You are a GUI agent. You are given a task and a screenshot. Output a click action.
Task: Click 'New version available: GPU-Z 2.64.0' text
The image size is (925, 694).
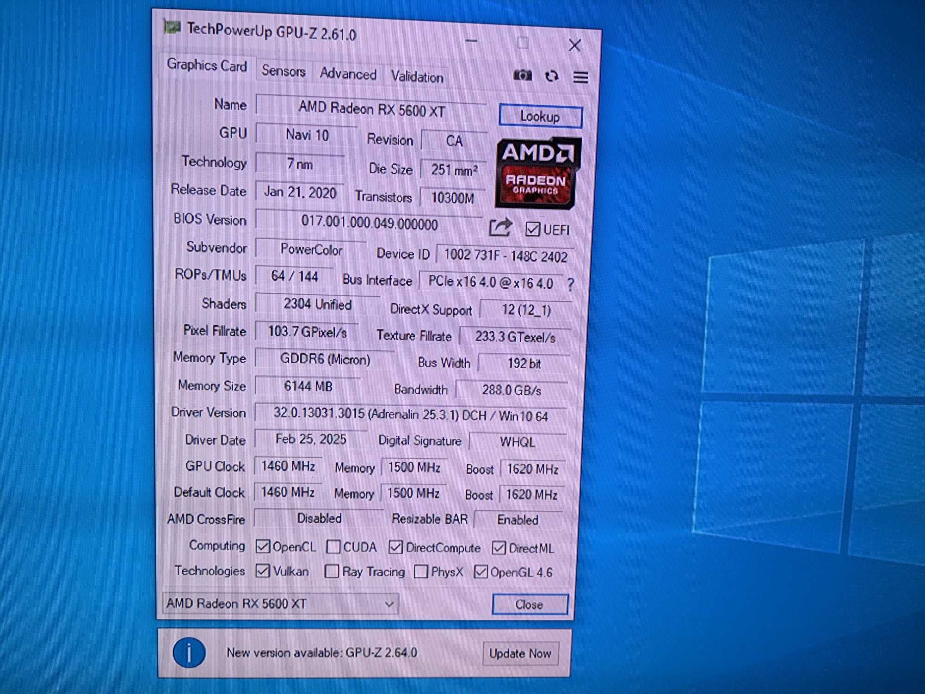point(322,652)
